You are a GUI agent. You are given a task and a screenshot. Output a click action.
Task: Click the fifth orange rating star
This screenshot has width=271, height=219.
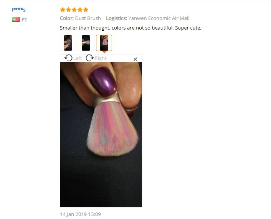pyautogui.click(x=86, y=10)
